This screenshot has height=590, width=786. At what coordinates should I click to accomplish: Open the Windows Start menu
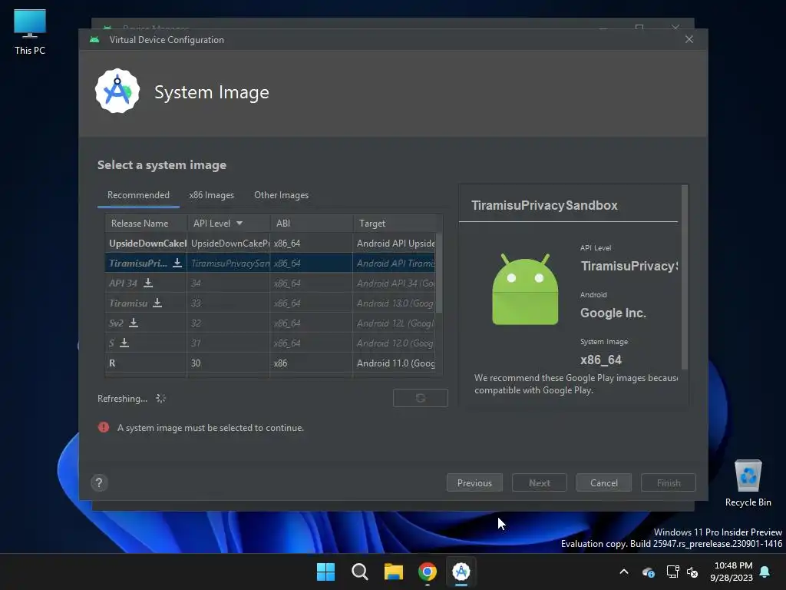pos(325,572)
